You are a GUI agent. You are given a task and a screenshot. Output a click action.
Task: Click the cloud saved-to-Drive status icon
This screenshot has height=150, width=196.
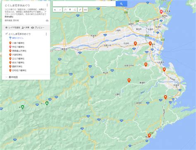[47, 21]
